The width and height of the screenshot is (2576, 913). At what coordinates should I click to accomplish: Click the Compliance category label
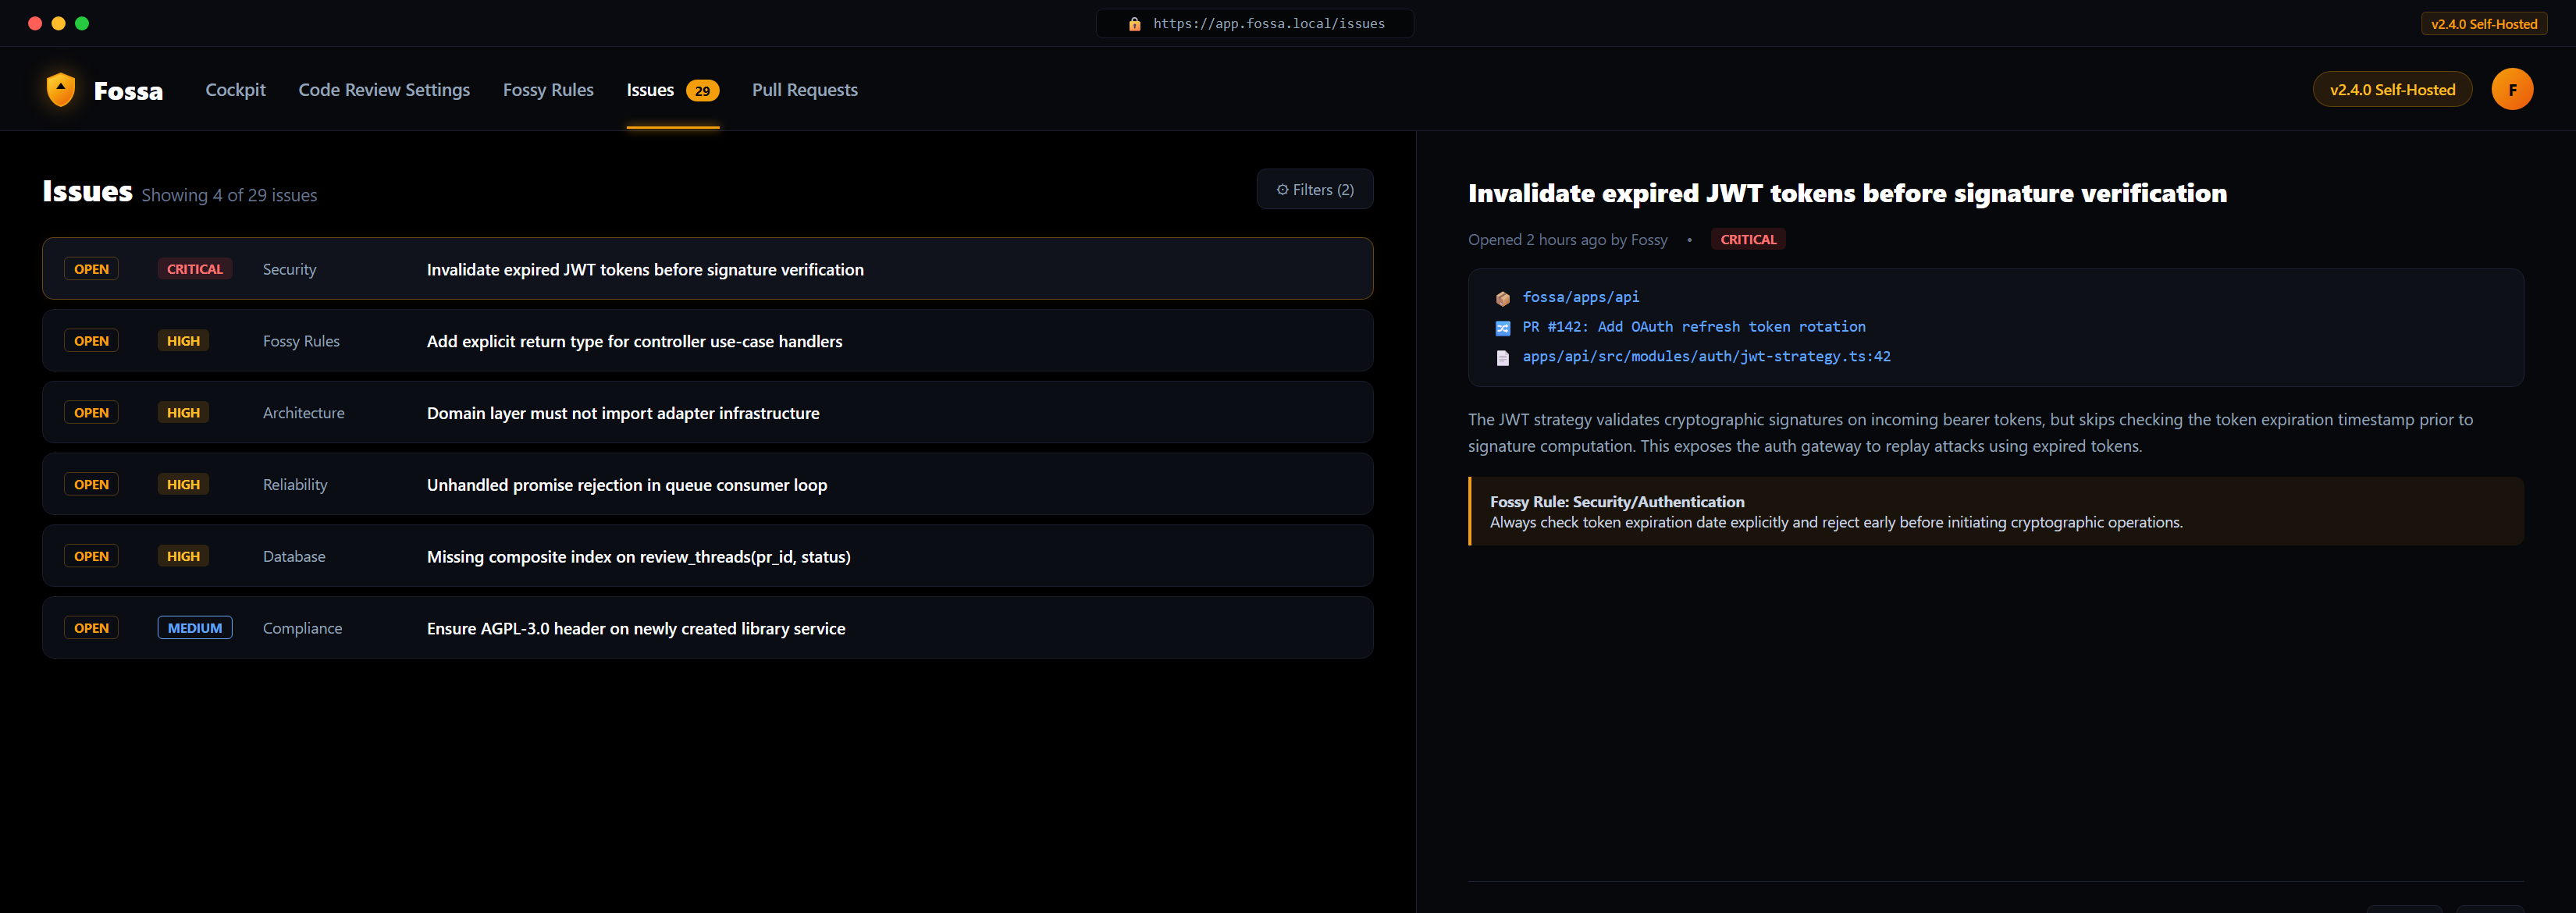point(302,628)
